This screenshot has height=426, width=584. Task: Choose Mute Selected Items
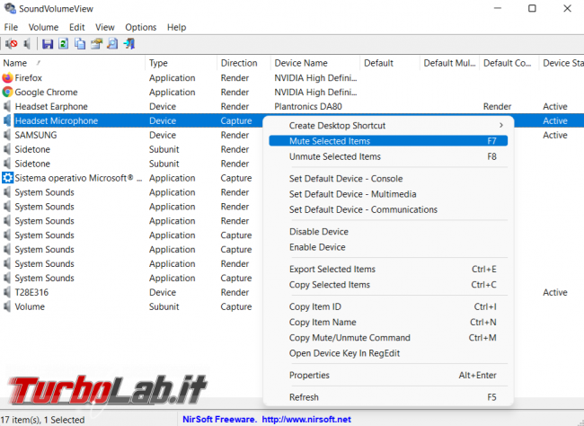(388, 141)
